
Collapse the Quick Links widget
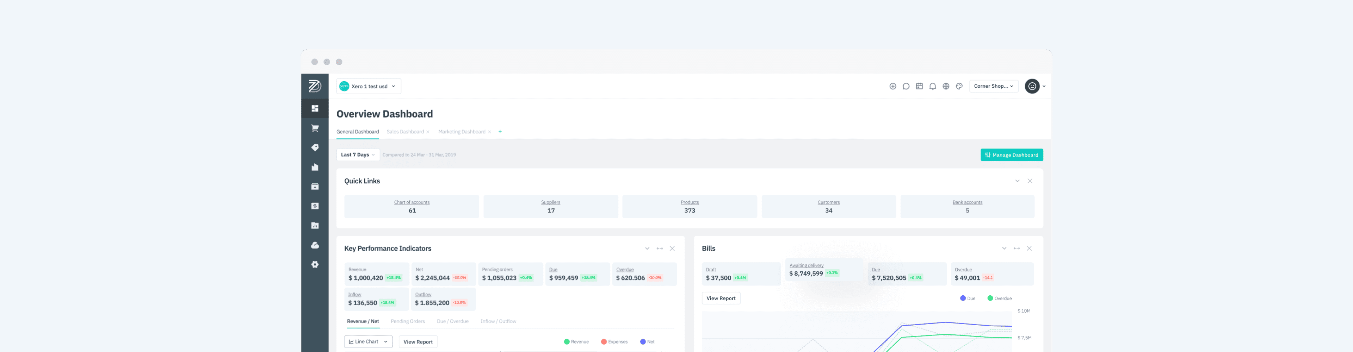(1017, 181)
